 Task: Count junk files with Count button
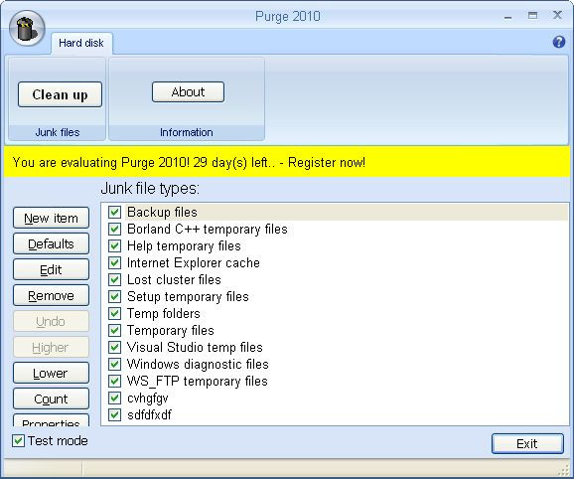tap(51, 399)
